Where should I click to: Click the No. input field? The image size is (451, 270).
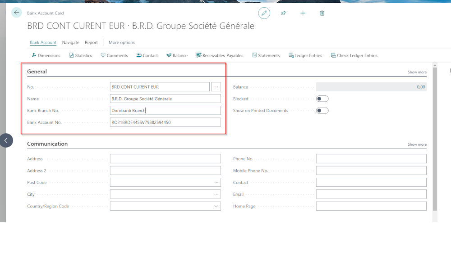click(160, 87)
